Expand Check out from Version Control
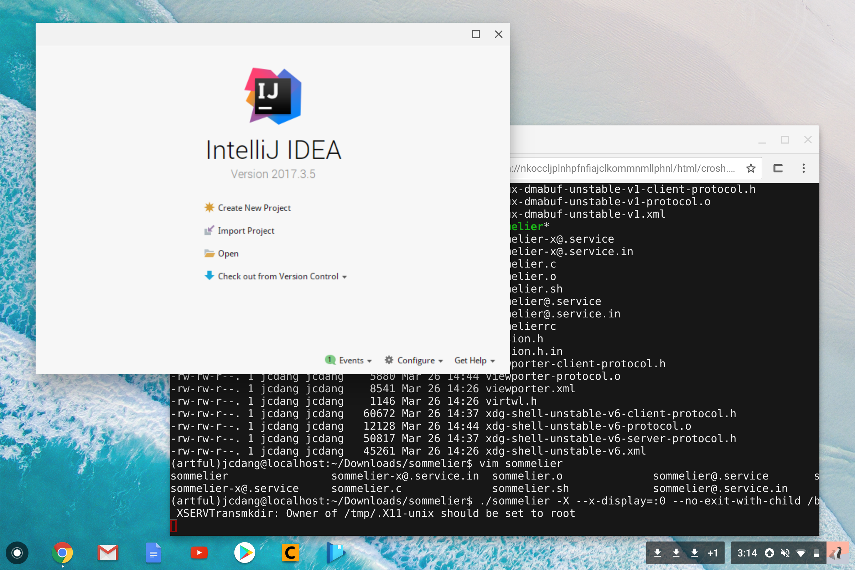This screenshot has height=570, width=855. click(282, 276)
